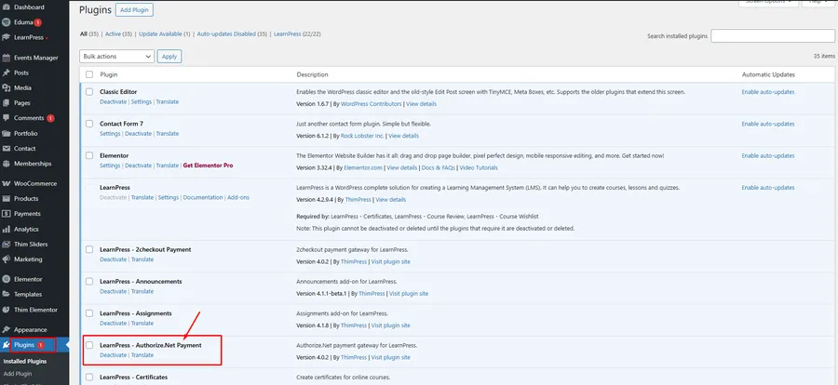
Task: Enable auto-updates for Classic Editor
Action: tap(768, 93)
